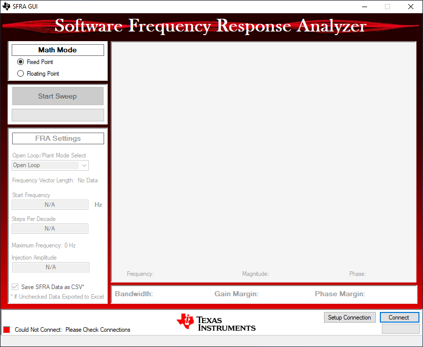Screen dimensions: 423x347
Task: Click the Bandwidth label in results panel
Action: tap(134, 294)
